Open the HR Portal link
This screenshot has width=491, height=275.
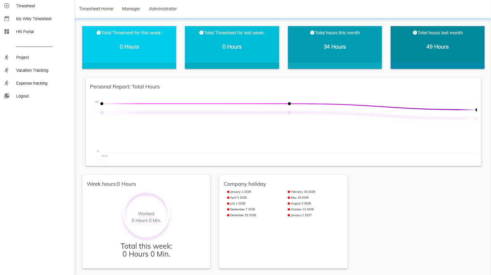(x=25, y=31)
